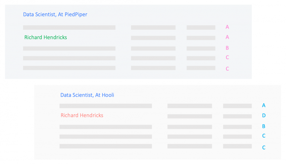Image resolution: width=286 pixels, height=164 pixels.
Task: Click the pink B grade in PiedPiper panel
Action: pos(227,48)
